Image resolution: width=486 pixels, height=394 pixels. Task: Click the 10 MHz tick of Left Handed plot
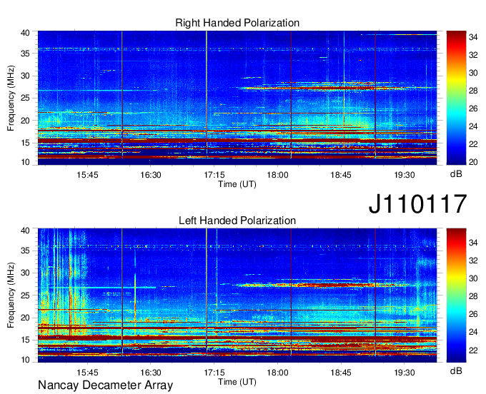tap(26, 360)
